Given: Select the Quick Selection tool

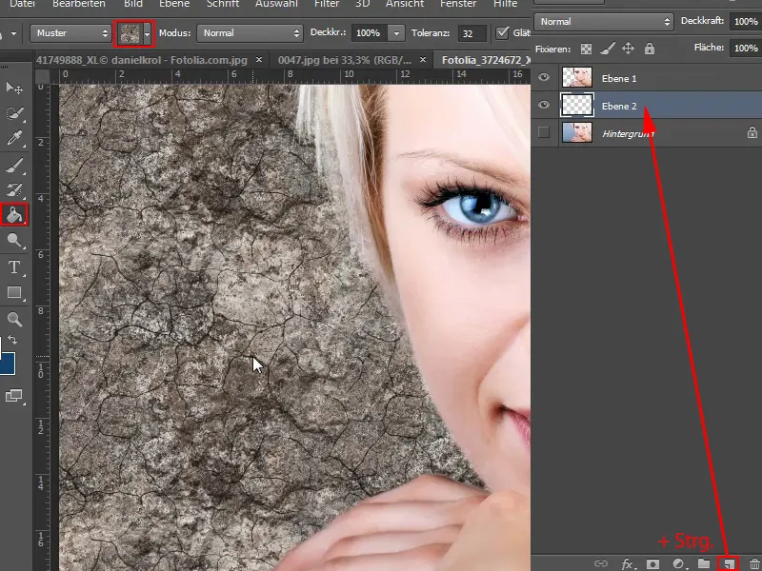Looking at the screenshot, I should (13, 113).
